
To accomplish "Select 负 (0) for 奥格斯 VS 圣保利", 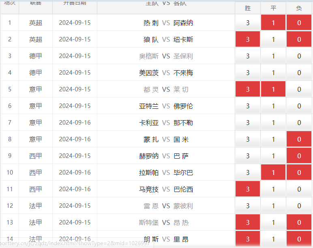I will [x=299, y=56].
